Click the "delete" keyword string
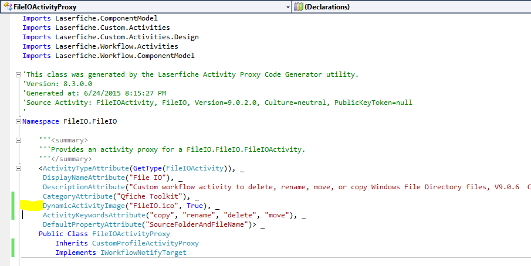This screenshot has height=266, width=531. (240, 215)
